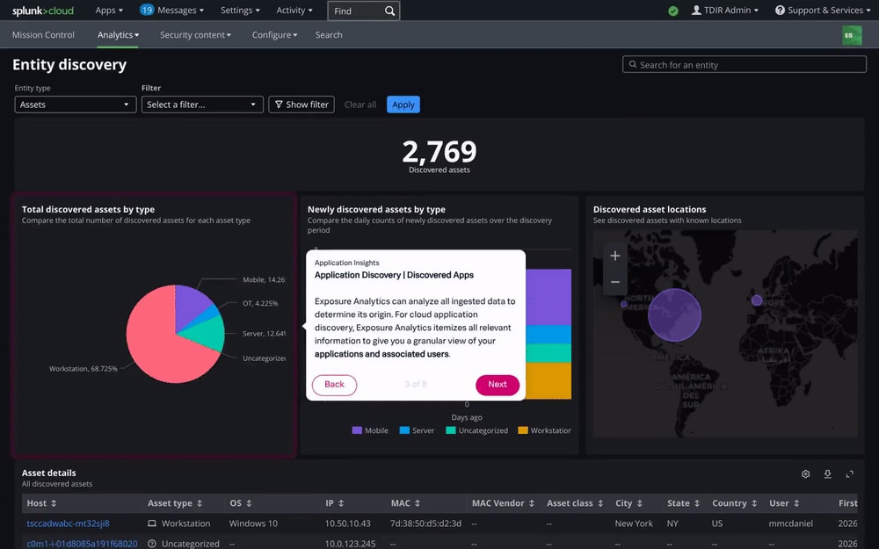Click the mmcdaniel user cell
Image resolution: width=879 pixels, height=549 pixels.
pos(790,524)
